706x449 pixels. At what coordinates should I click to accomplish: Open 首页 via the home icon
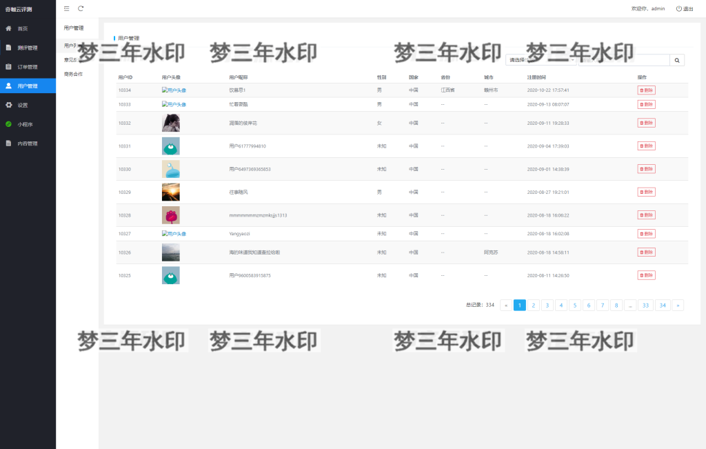click(x=8, y=28)
